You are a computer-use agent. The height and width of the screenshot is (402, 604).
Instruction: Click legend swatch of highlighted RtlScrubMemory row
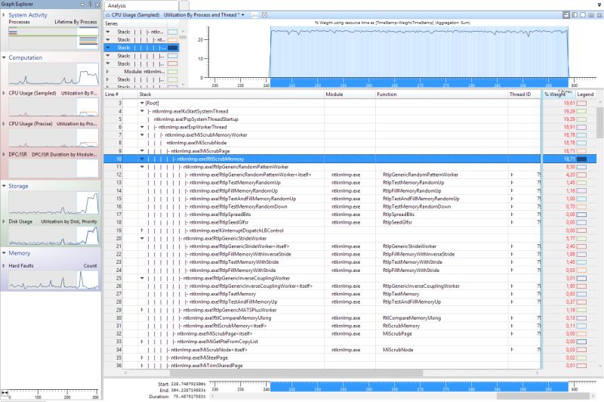tap(581, 159)
